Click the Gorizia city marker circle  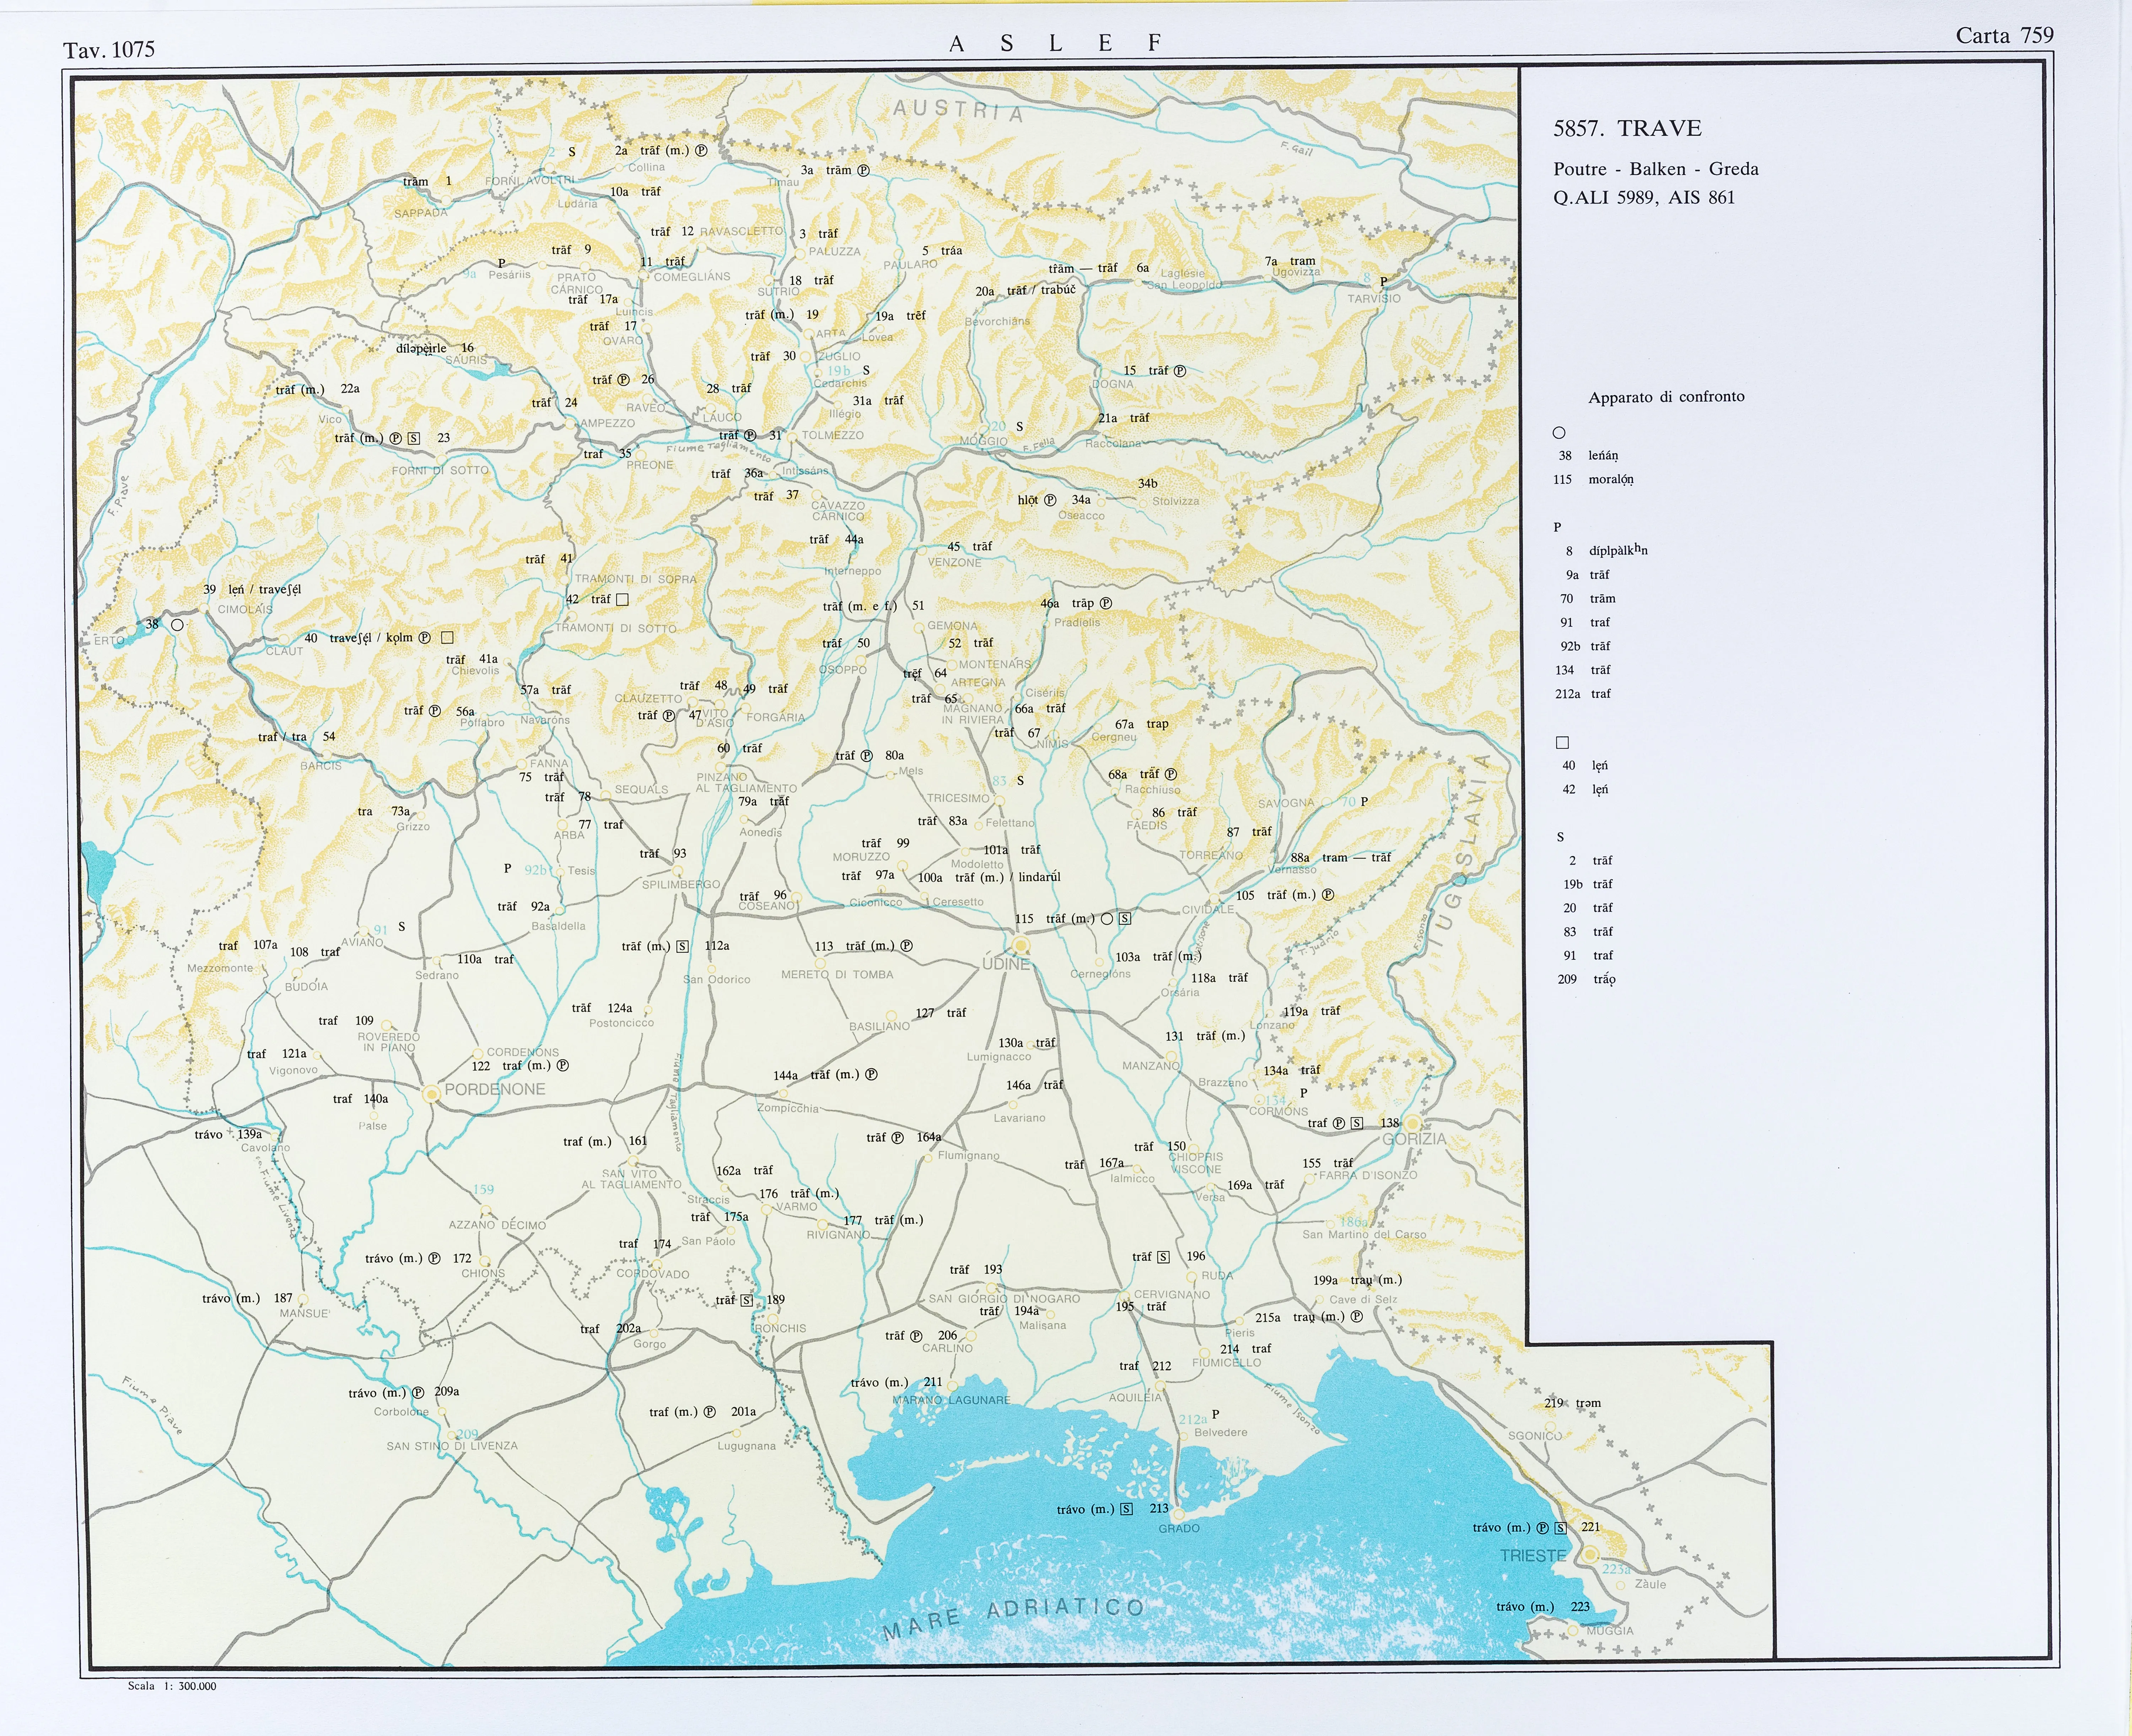tap(1413, 1124)
